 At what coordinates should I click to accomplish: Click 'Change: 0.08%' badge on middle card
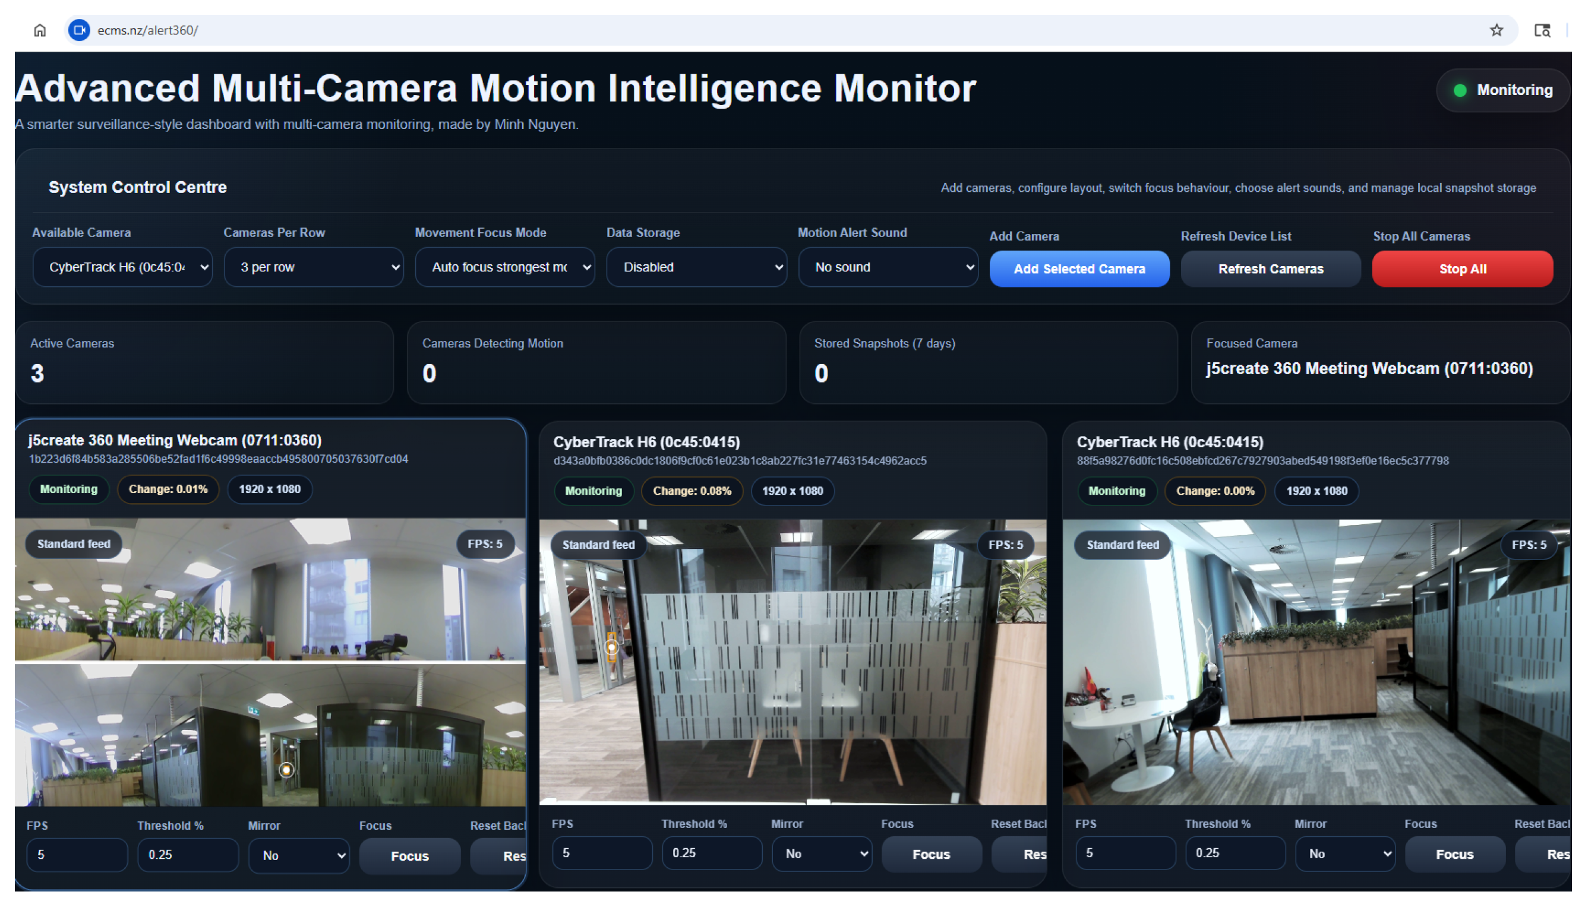click(x=692, y=491)
